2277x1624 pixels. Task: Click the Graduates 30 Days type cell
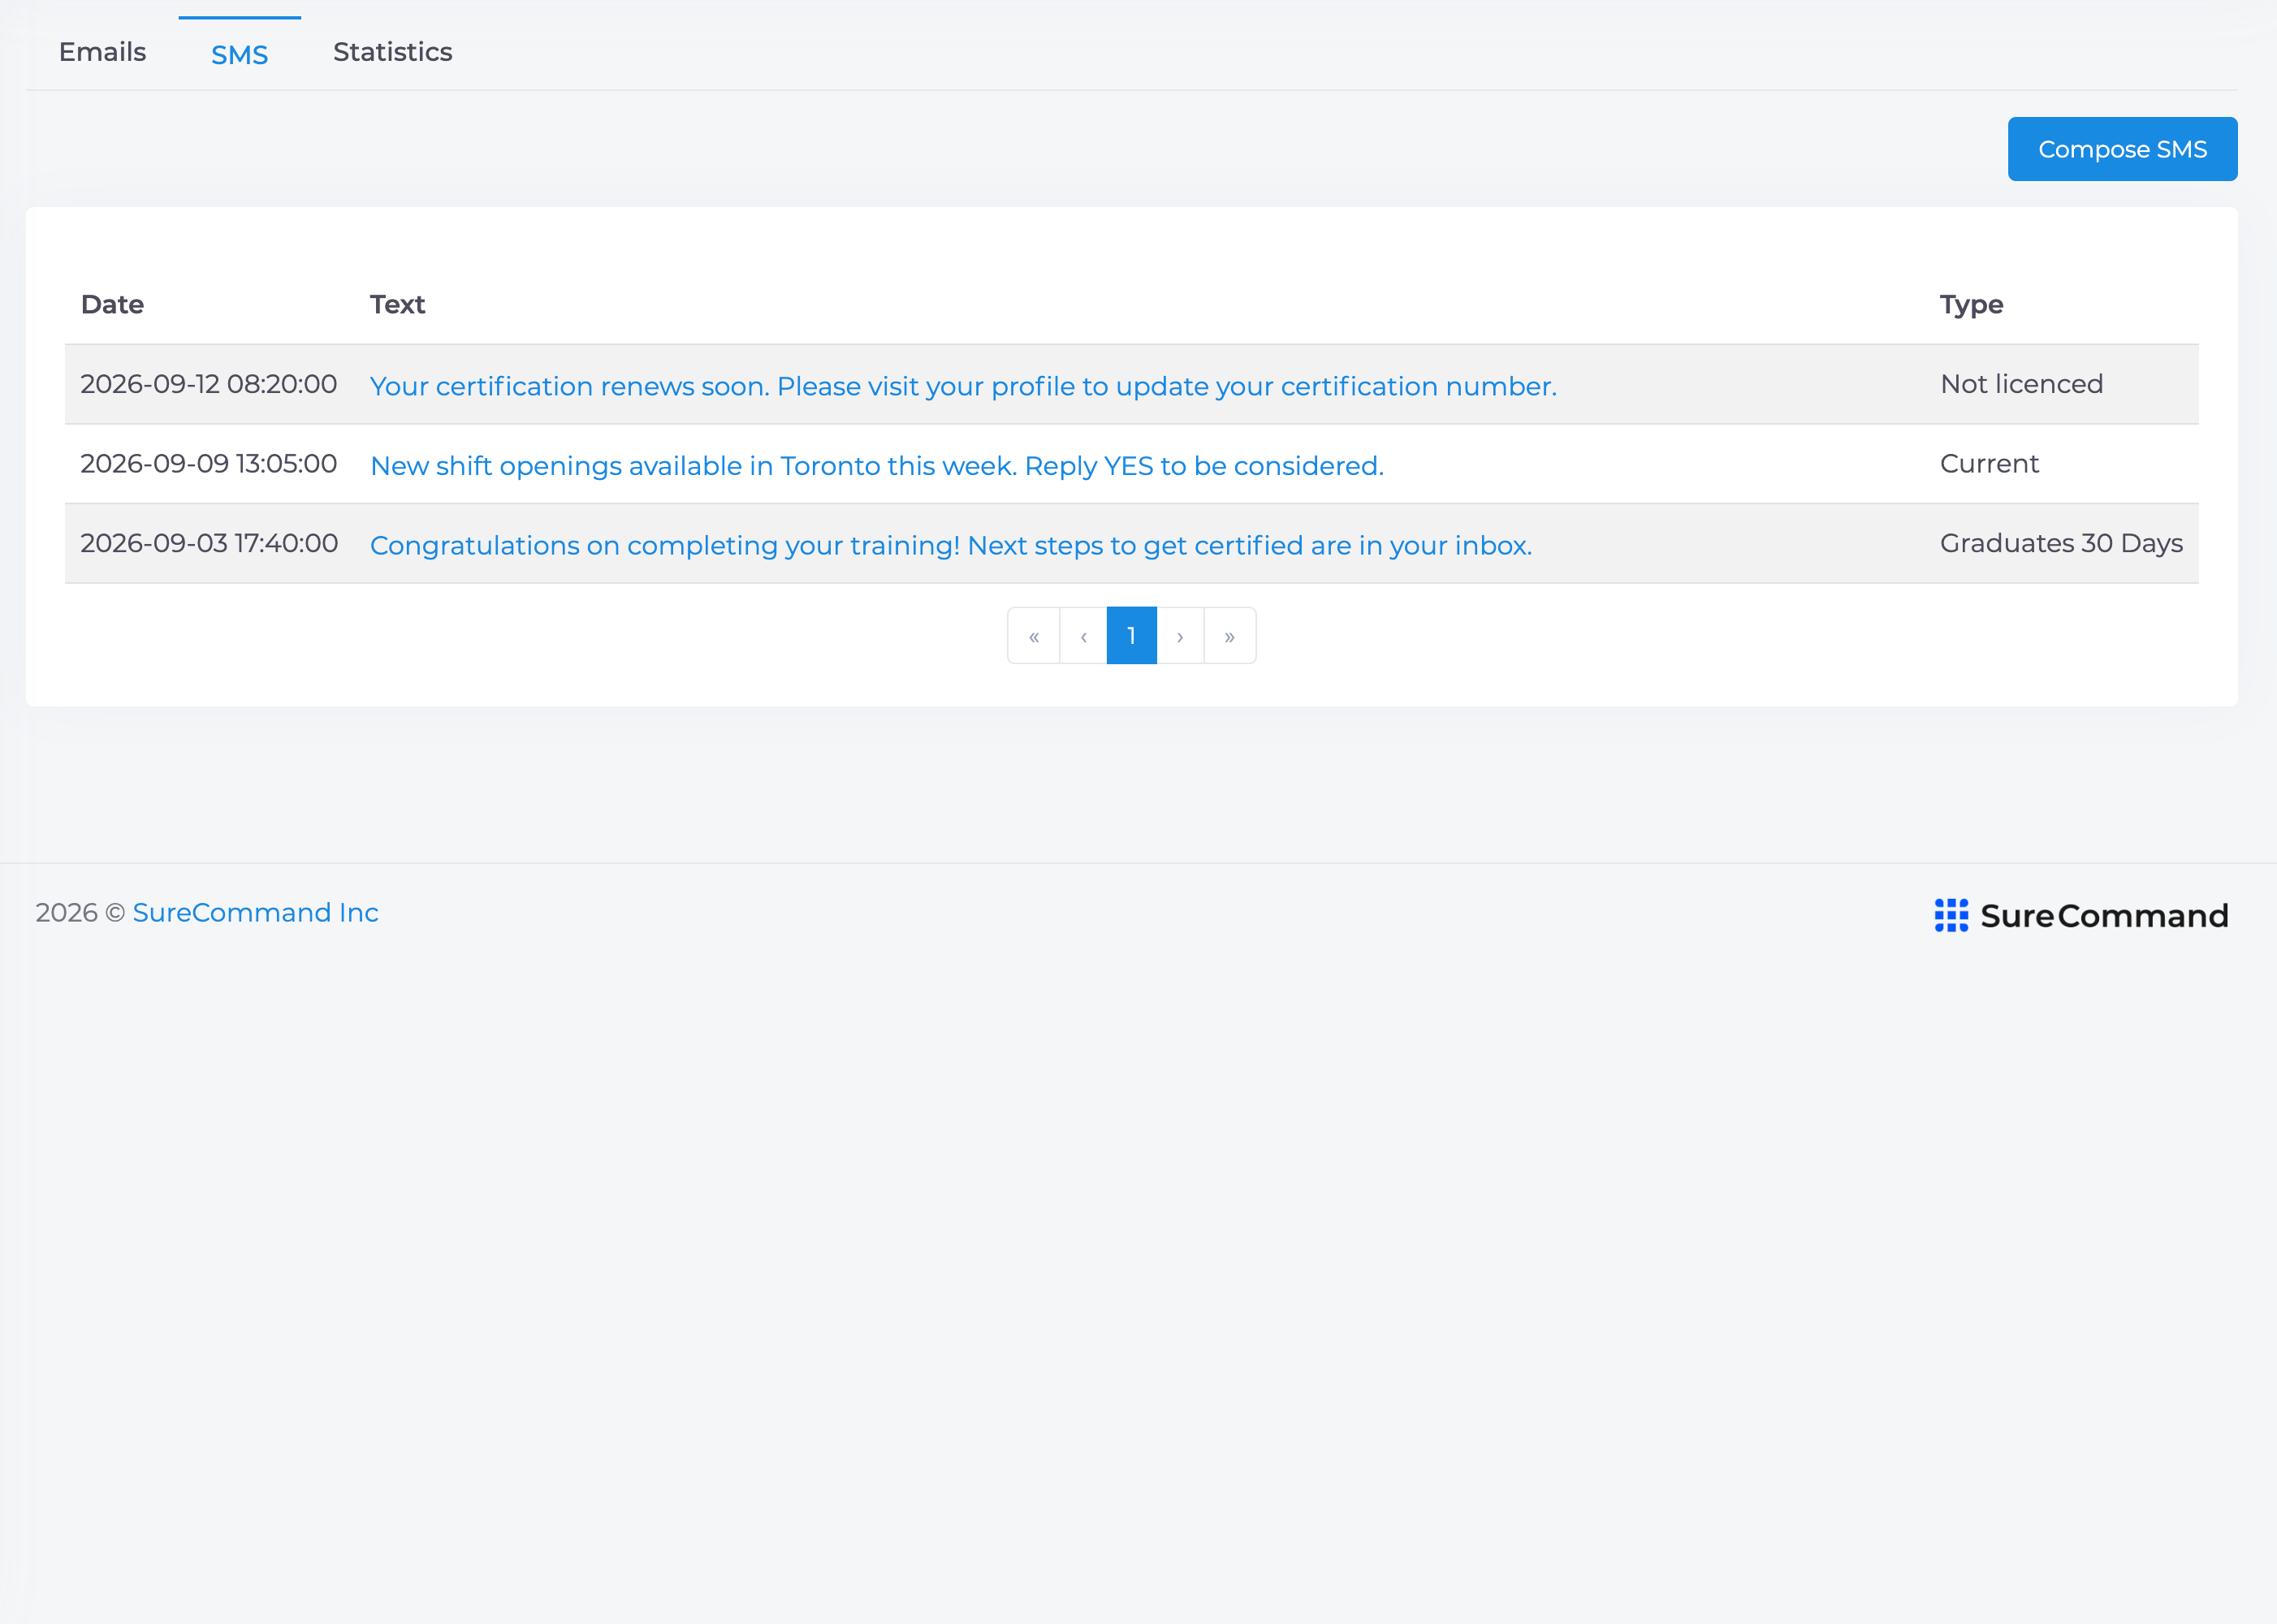(2061, 543)
